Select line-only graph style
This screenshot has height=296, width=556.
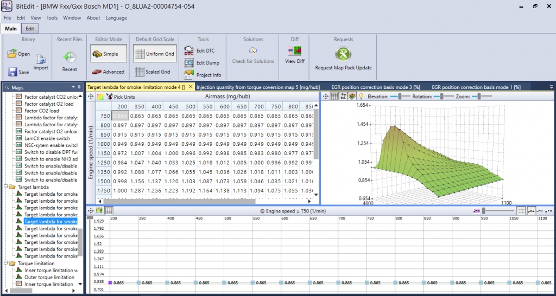[x=540, y=211]
